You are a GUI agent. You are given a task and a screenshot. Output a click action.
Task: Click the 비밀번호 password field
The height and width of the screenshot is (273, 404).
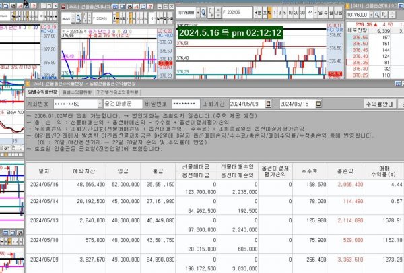point(186,104)
